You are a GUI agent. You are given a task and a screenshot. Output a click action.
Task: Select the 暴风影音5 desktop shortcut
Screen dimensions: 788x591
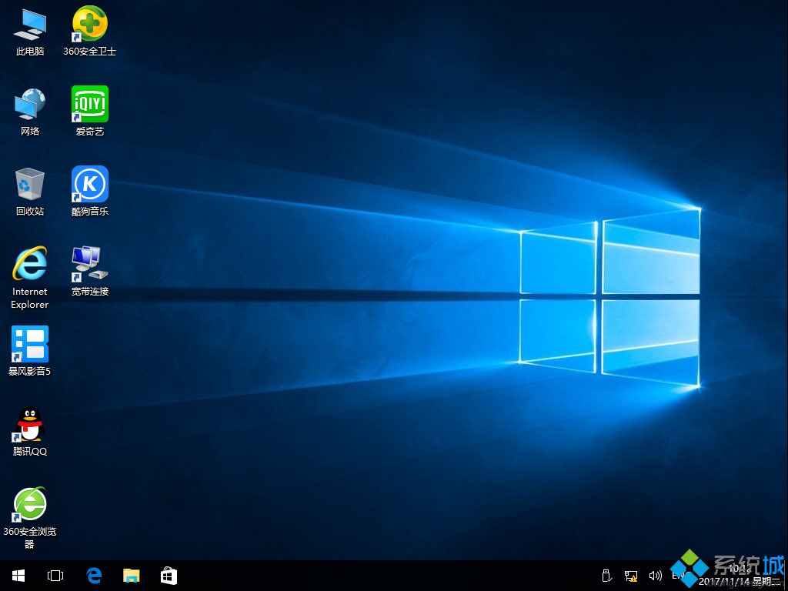pyautogui.click(x=30, y=344)
